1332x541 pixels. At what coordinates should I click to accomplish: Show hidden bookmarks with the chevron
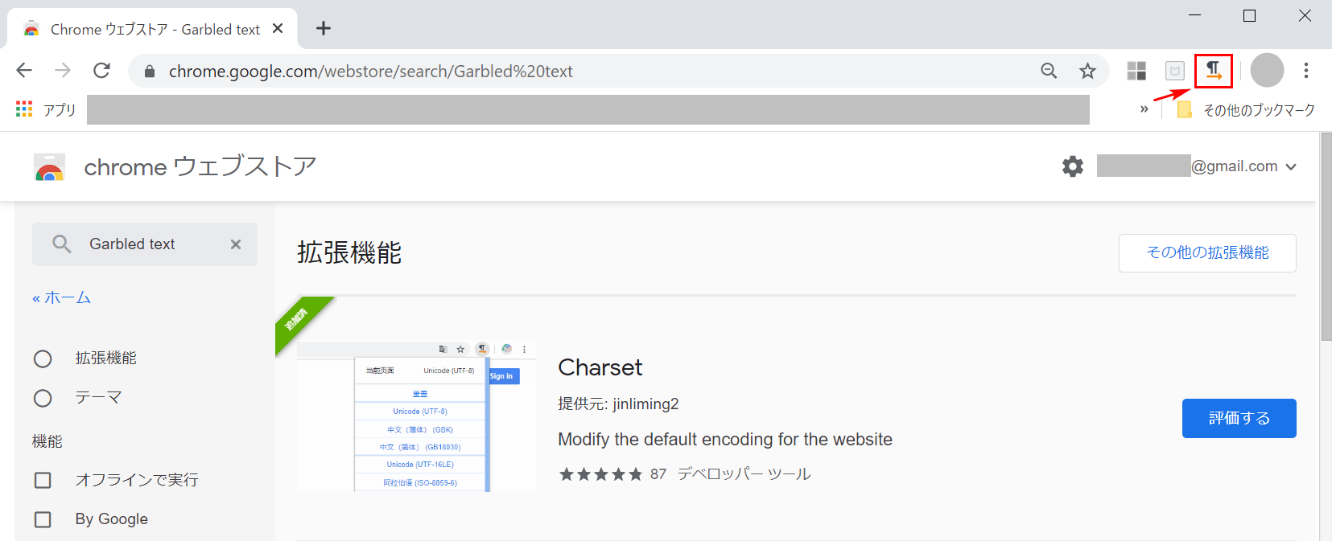pos(1144,109)
